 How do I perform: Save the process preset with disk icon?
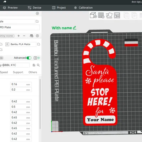(34, 65)
